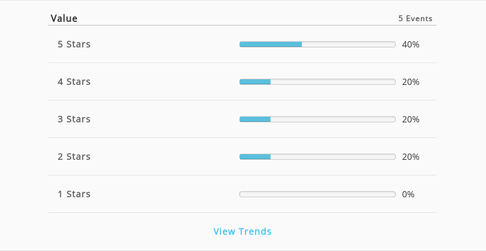The width and height of the screenshot is (486, 251).
Task: Select the 3 Stars row label
Action: click(74, 119)
